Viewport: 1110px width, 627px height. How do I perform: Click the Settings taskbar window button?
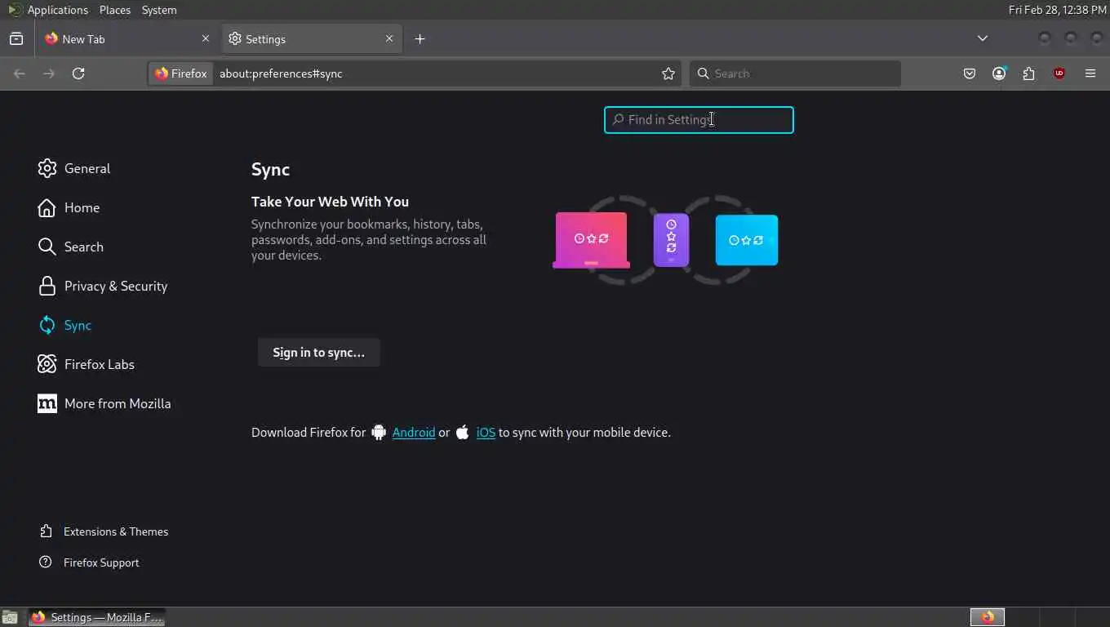tap(97, 617)
